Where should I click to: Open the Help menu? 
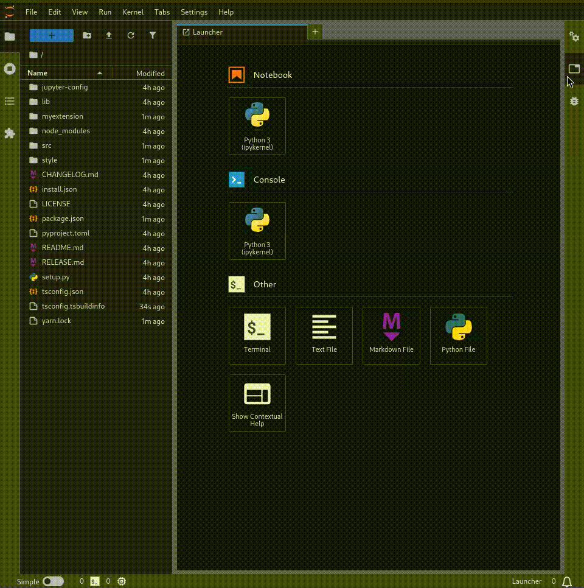(226, 12)
